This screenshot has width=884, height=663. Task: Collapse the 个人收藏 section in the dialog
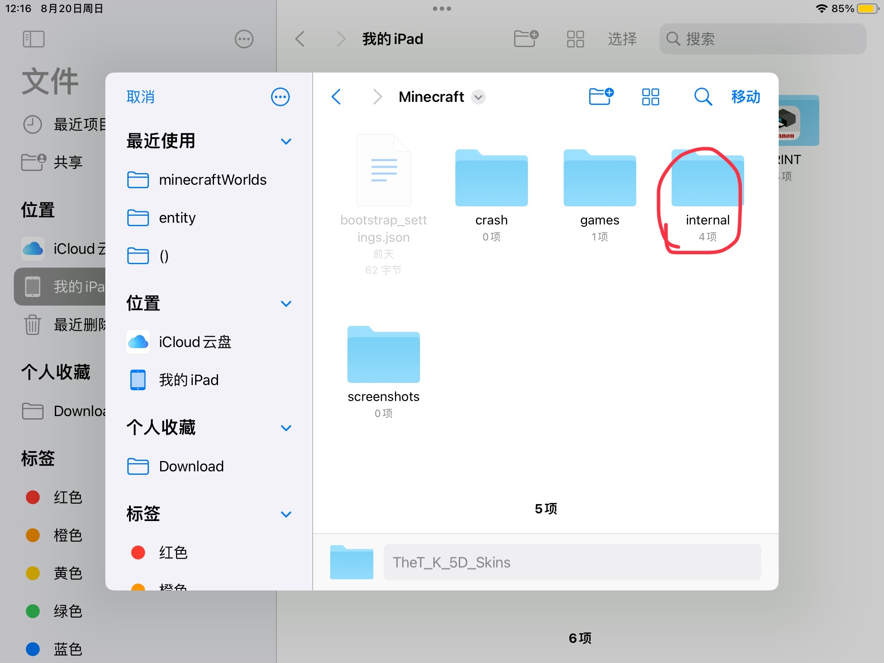click(x=286, y=428)
